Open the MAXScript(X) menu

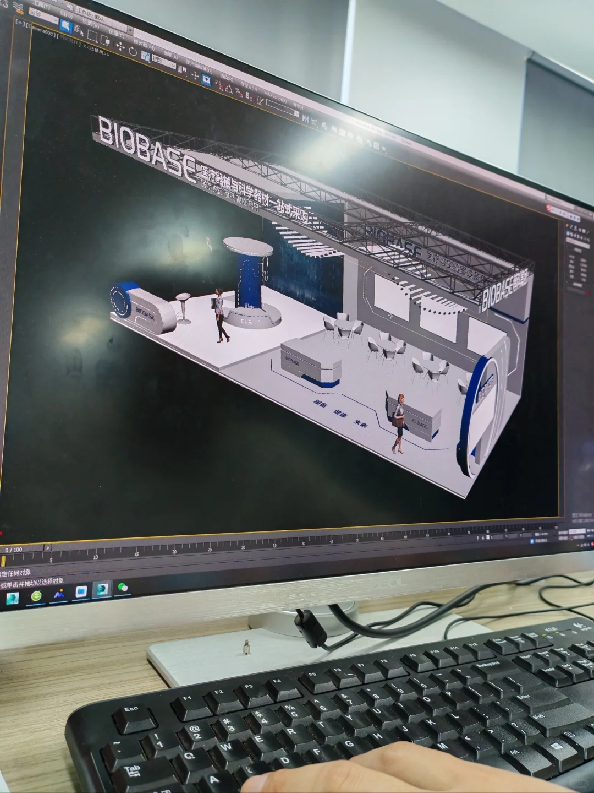pyautogui.click(x=275, y=97)
